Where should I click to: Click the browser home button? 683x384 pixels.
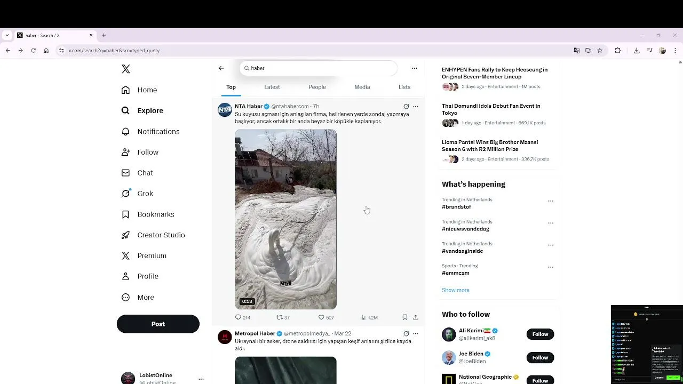click(x=46, y=51)
